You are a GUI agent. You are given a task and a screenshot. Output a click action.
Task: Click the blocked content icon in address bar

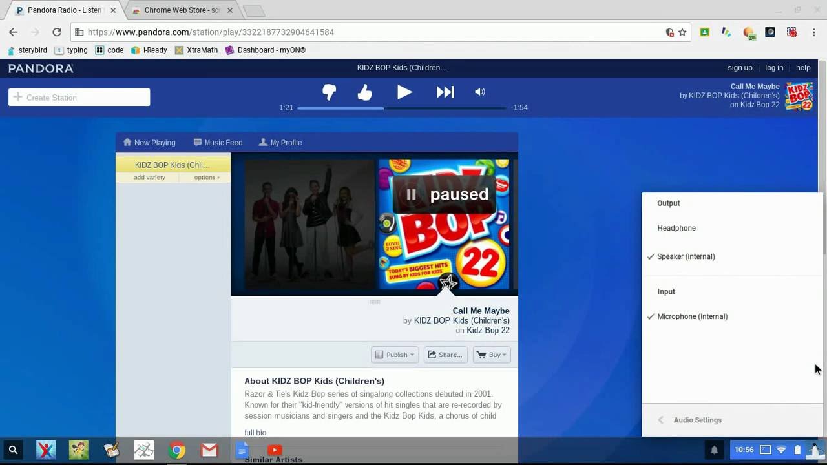click(x=670, y=32)
